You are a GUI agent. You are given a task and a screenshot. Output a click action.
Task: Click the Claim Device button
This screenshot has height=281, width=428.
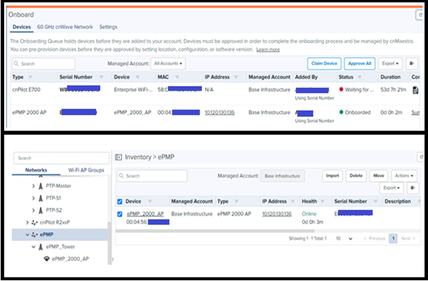tap(324, 63)
